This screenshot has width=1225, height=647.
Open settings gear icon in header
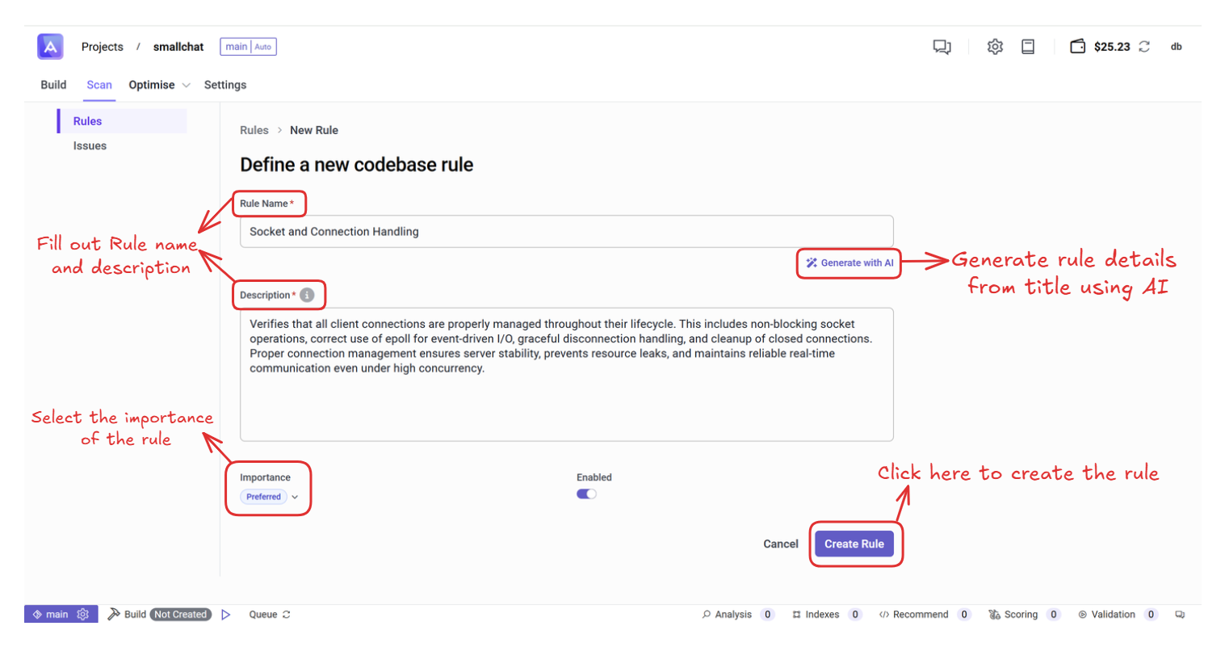[x=995, y=47]
